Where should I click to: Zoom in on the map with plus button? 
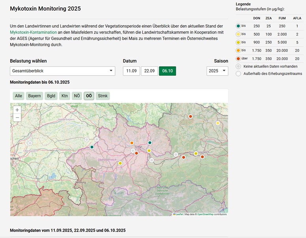coord(17,110)
